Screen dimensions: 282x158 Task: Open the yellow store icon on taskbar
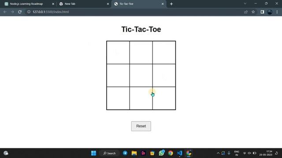pyautogui.click(x=152, y=153)
